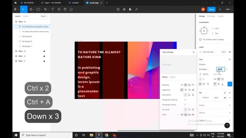Close the Type settings panel
The height and width of the screenshot is (138, 246).
click(193, 52)
